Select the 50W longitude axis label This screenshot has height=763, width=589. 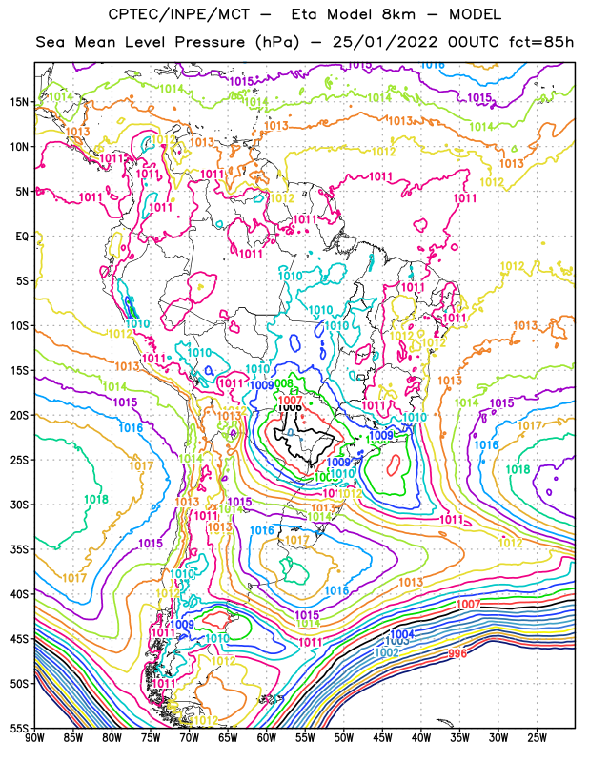point(343,738)
